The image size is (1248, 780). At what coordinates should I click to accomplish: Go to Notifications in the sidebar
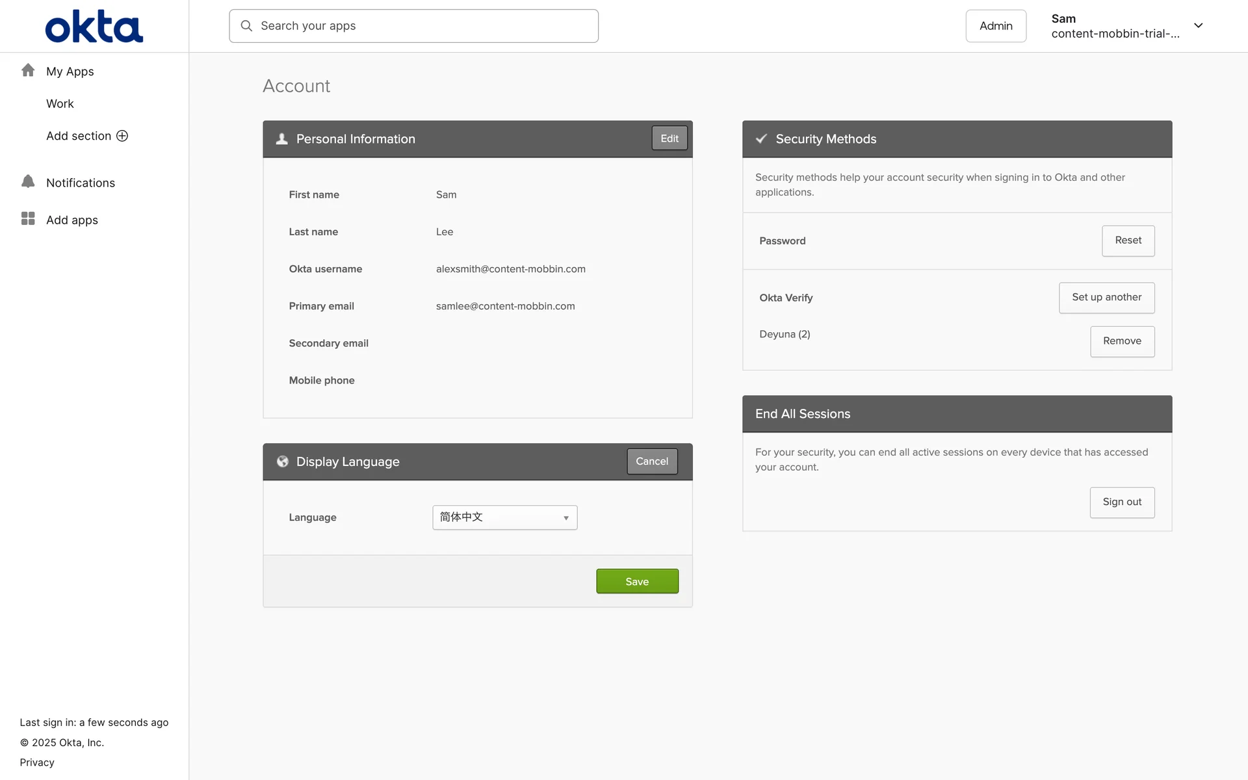click(x=81, y=183)
